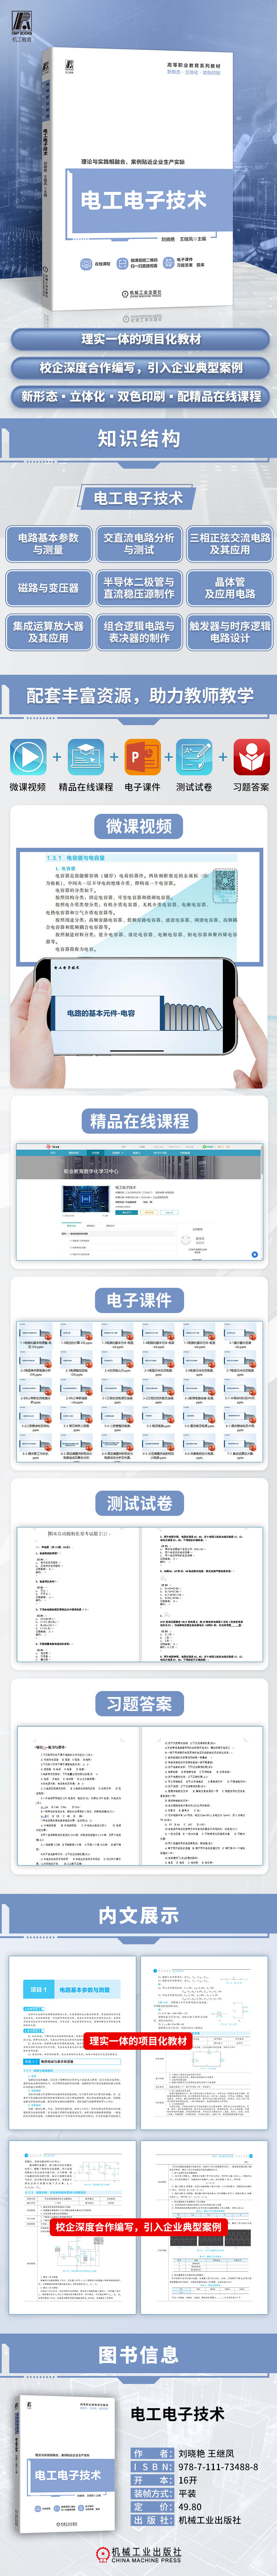Viewport: 277px width, 2576px height.
Task: Click the 内文展示 section heading
Action: (139, 1915)
